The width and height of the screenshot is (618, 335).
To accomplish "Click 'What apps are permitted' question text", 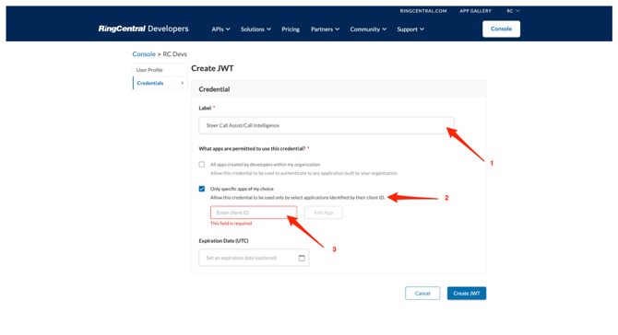I will click(252, 148).
